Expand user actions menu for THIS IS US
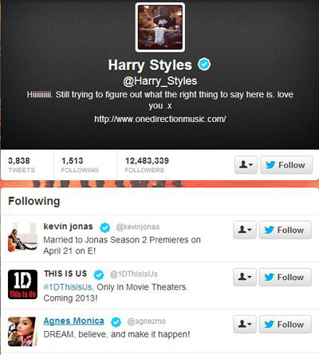319x355 pixels. [x=245, y=277]
